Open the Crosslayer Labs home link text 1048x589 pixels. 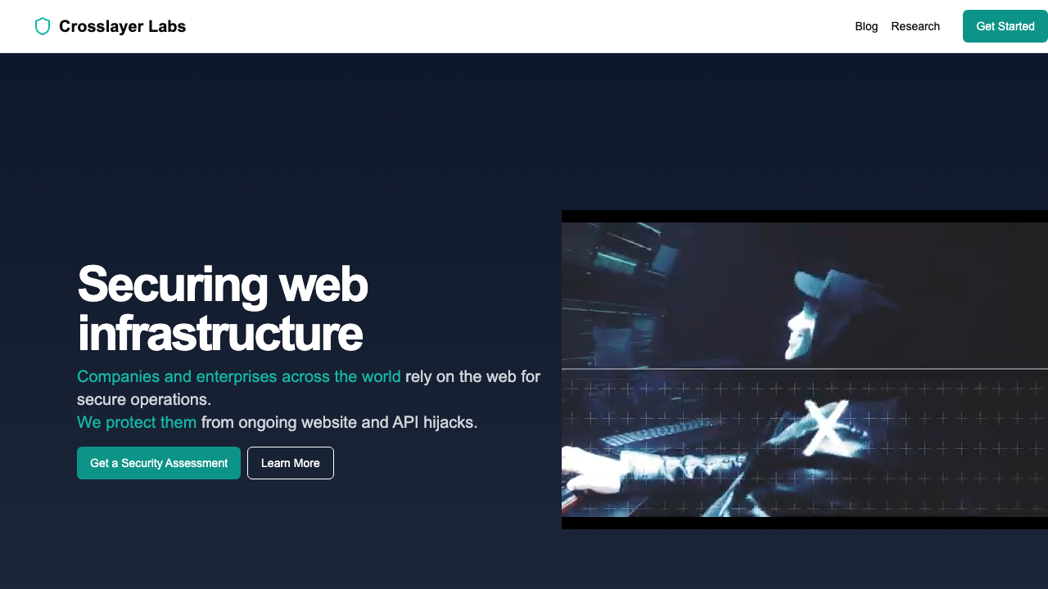point(122,26)
